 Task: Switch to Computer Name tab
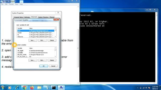18,17
